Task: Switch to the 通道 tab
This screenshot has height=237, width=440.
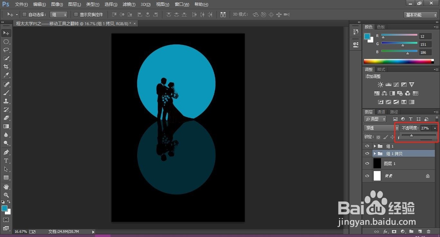Action: pos(381,112)
